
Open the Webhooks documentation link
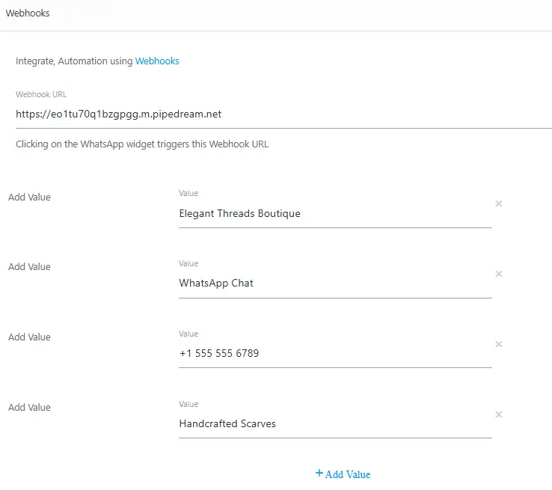click(157, 61)
